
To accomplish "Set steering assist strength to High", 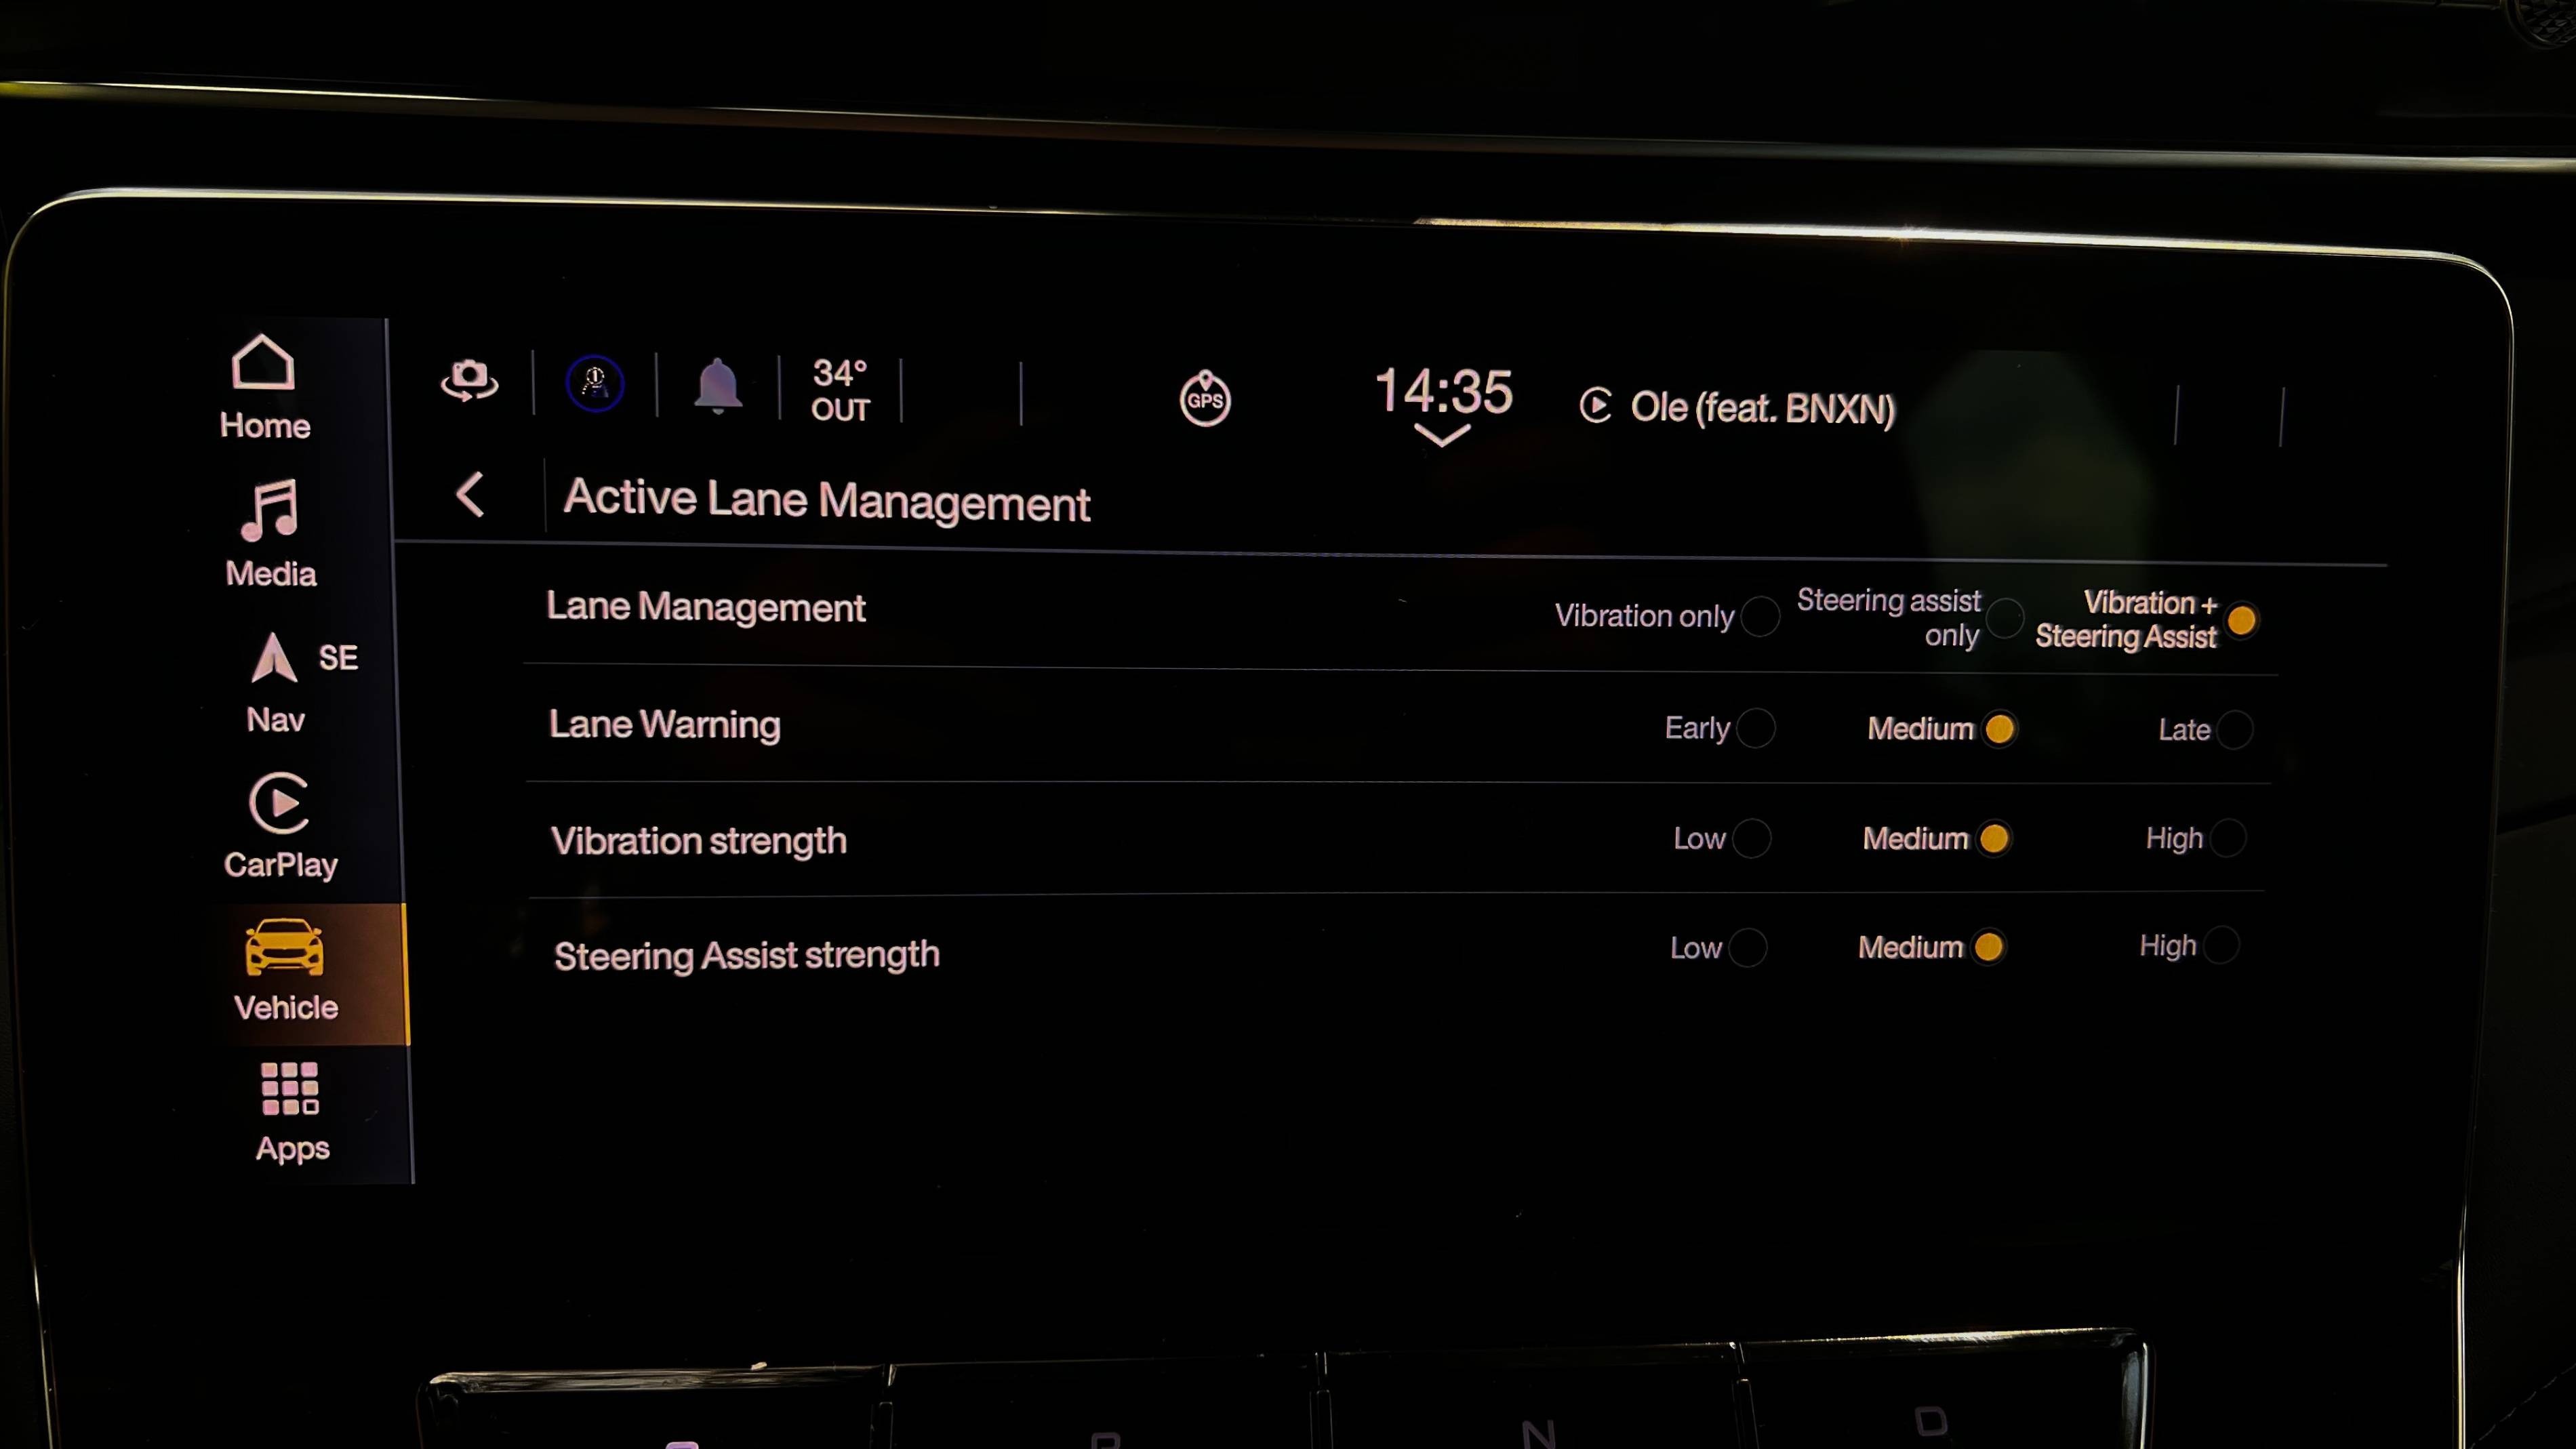I will [2226, 947].
